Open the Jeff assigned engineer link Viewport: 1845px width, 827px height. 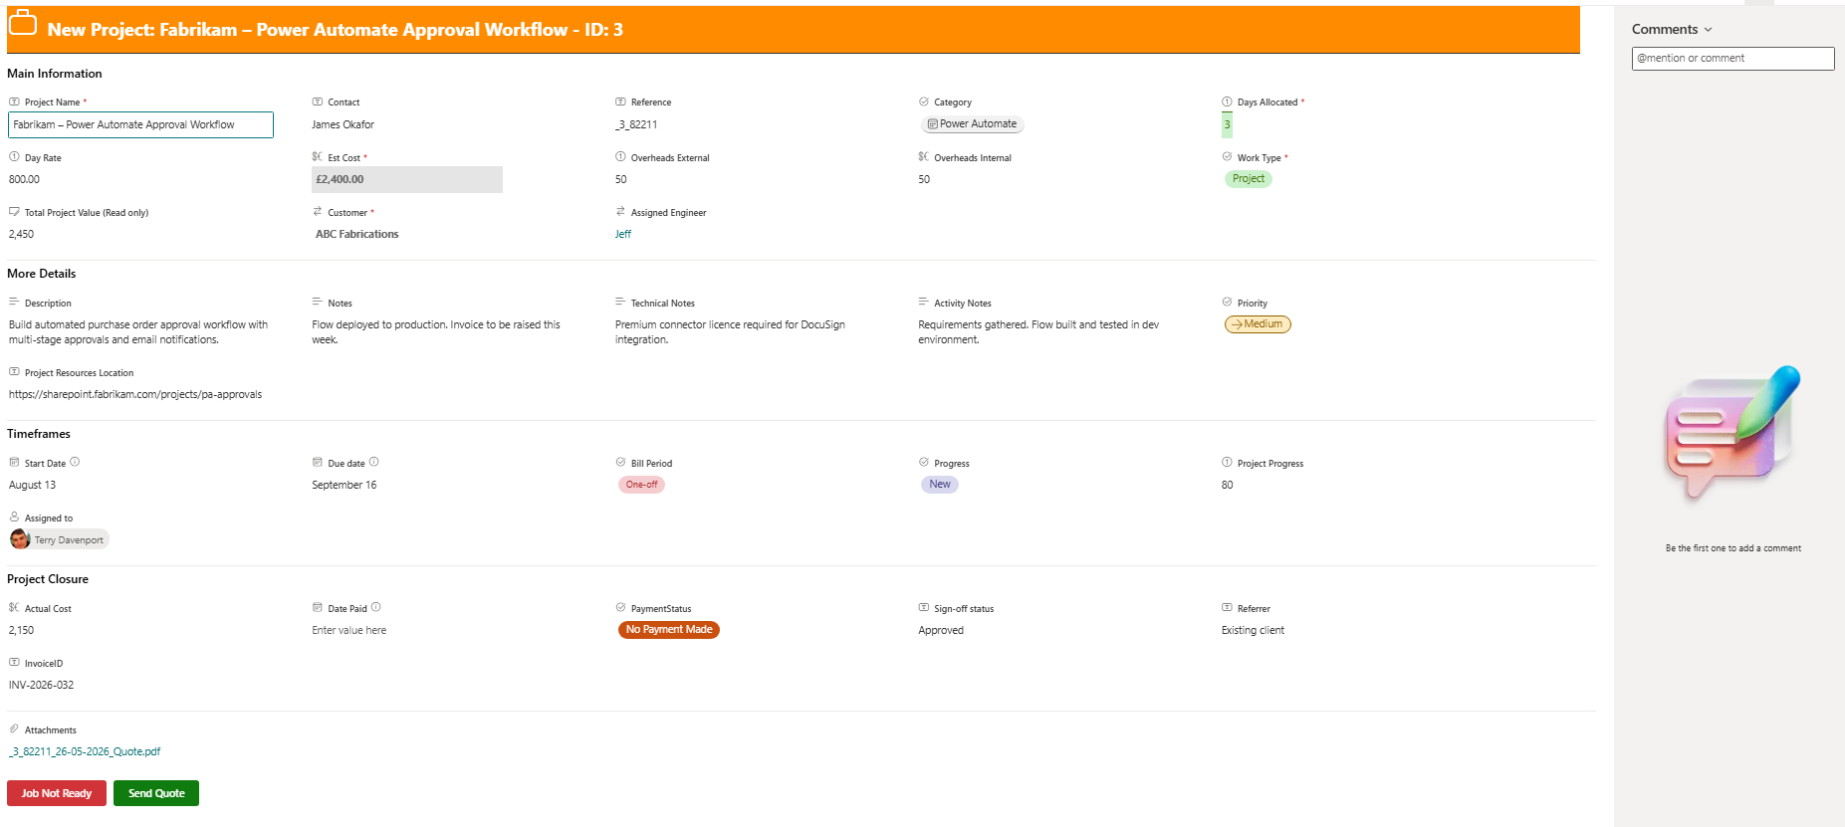pyautogui.click(x=623, y=234)
